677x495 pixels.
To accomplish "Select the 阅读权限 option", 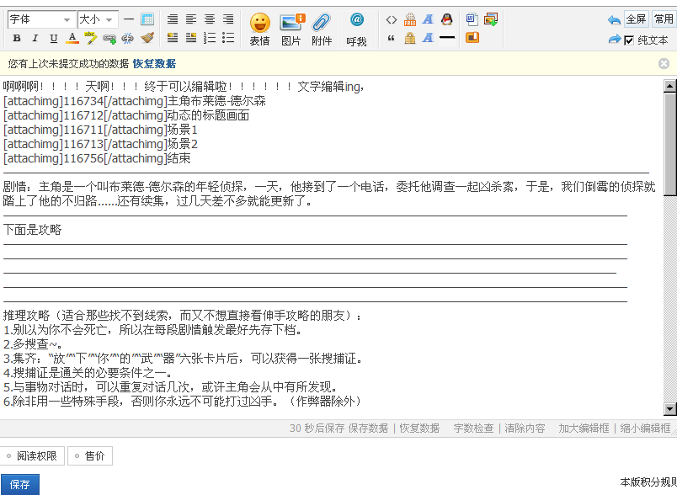I will (32, 455).
